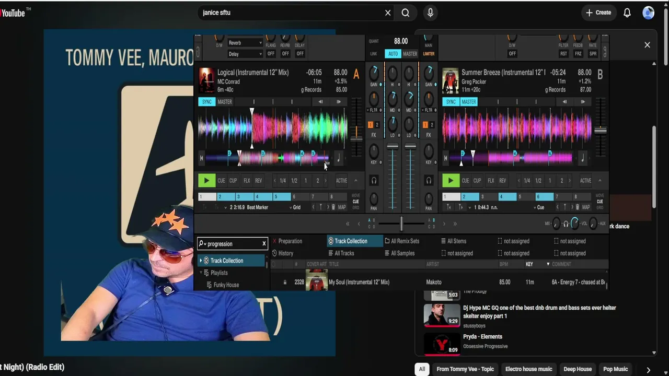Select From Tommy Vee - Topic chip
The image size is (669, 376).
point(465,369)
